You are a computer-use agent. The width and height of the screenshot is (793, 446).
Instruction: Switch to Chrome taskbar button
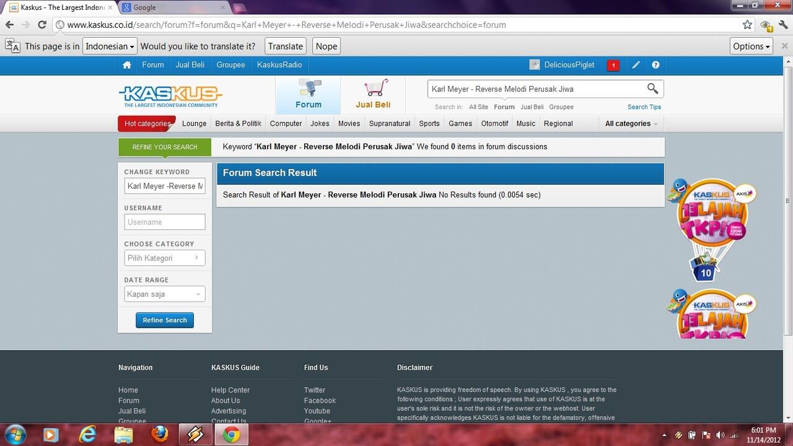[232, 435]
